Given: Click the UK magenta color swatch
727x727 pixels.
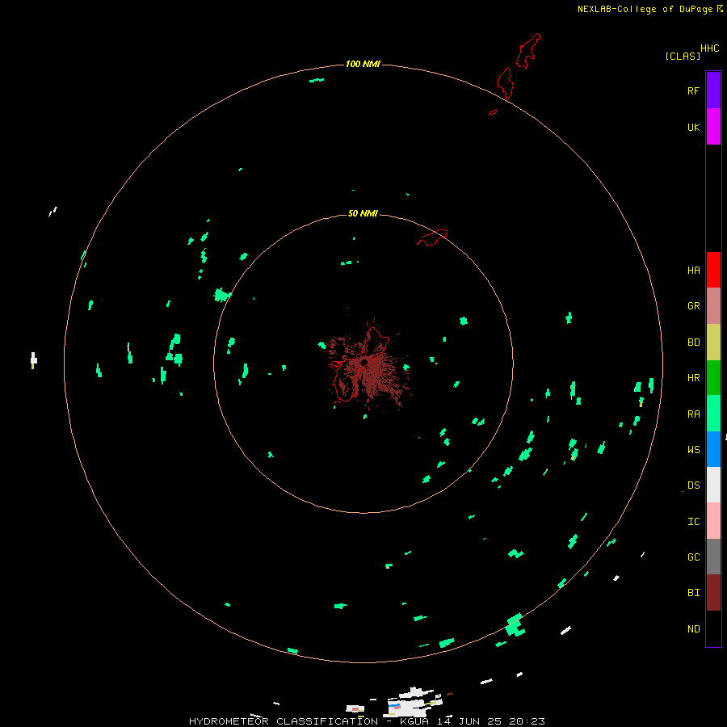Looking at the screenshot, I should (x=713, y=127).
